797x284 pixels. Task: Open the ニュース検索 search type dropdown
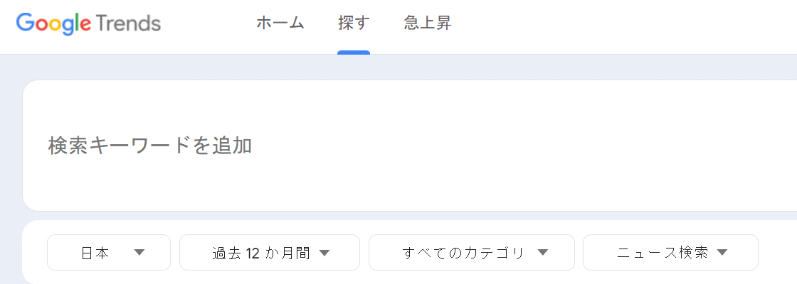[670, 253]
